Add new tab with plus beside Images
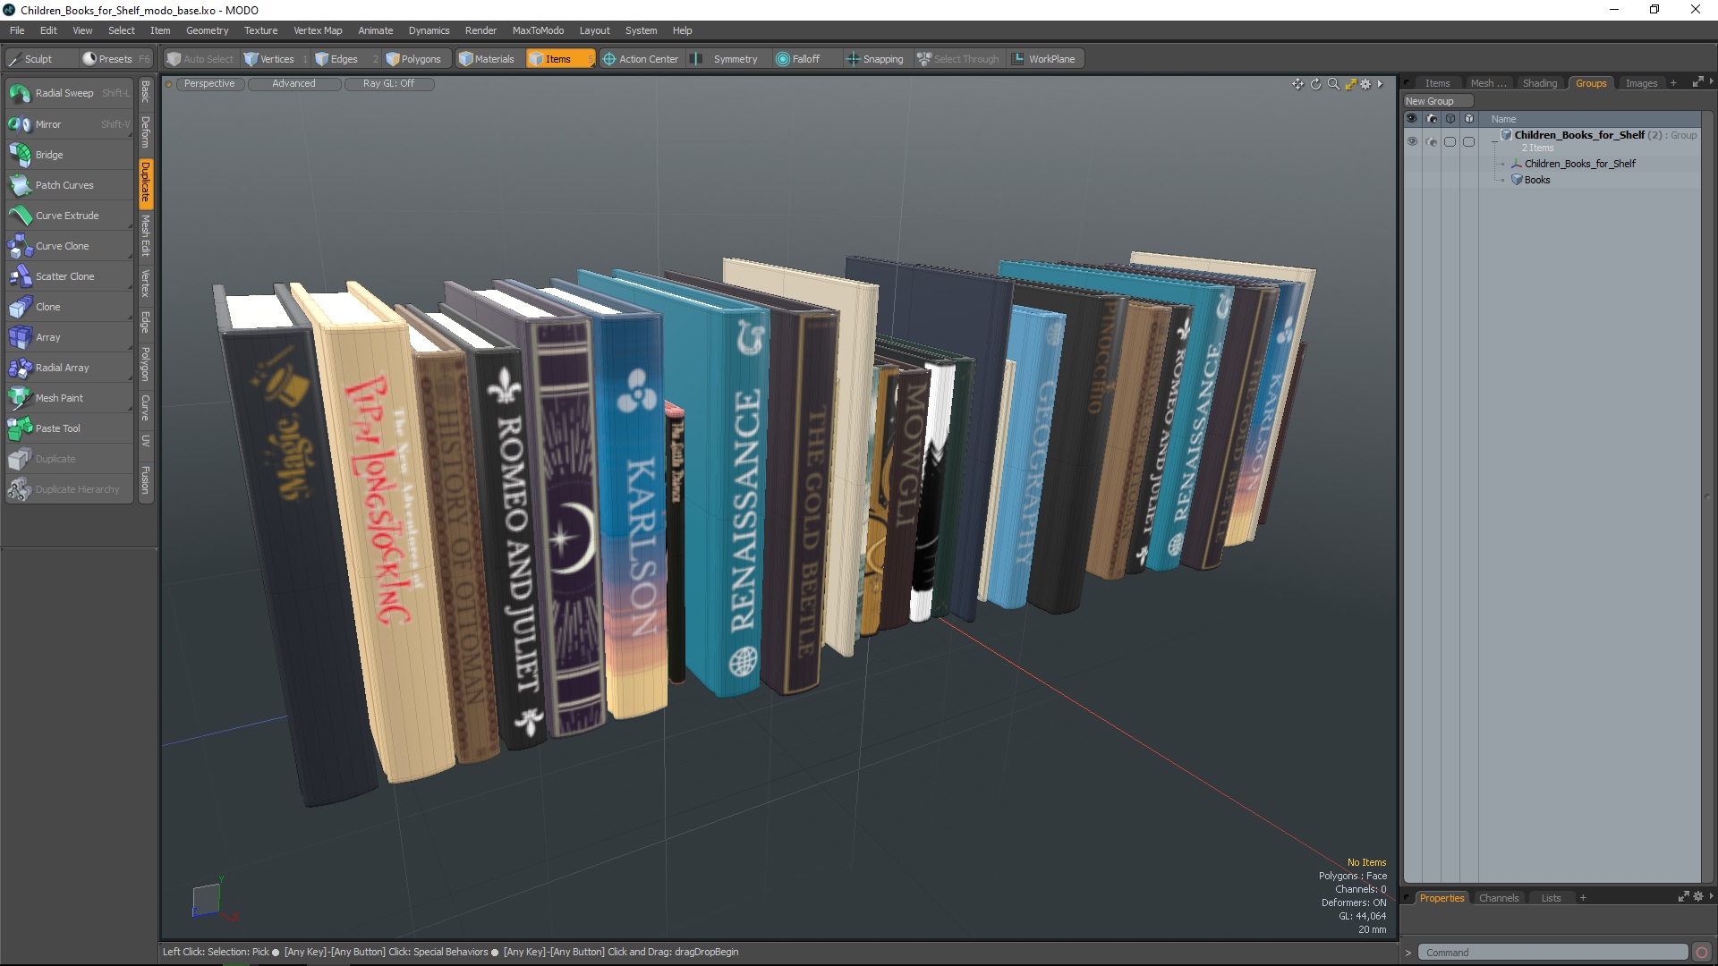This screenshot has width=1718, height=966. pos(1673,83)
